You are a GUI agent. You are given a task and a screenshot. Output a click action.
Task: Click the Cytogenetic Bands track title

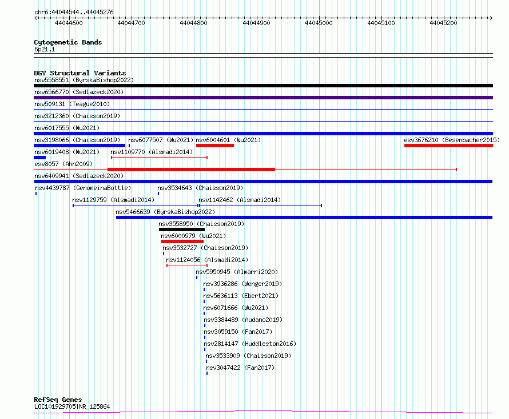point(68,42)
